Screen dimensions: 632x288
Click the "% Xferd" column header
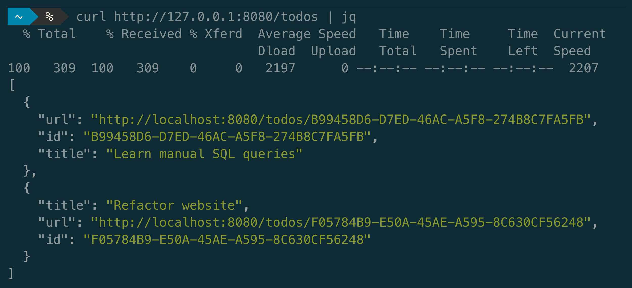coord(216,34)
